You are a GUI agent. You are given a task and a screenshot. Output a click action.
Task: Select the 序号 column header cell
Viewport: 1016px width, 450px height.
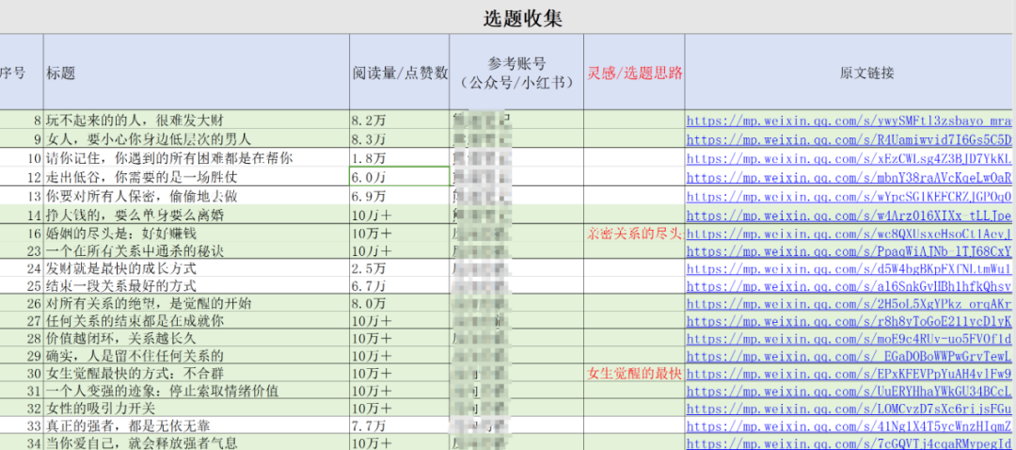pyautogui.click(x=21, y=72)
